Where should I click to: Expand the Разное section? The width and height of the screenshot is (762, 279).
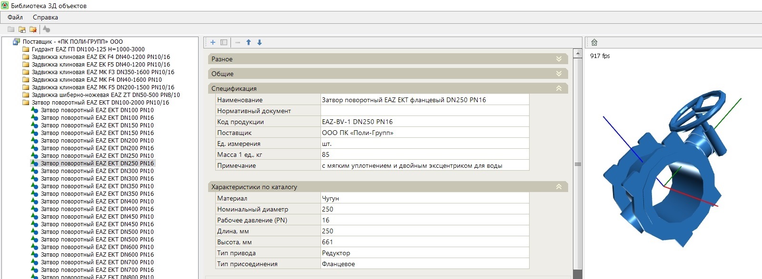pos(559,59)
